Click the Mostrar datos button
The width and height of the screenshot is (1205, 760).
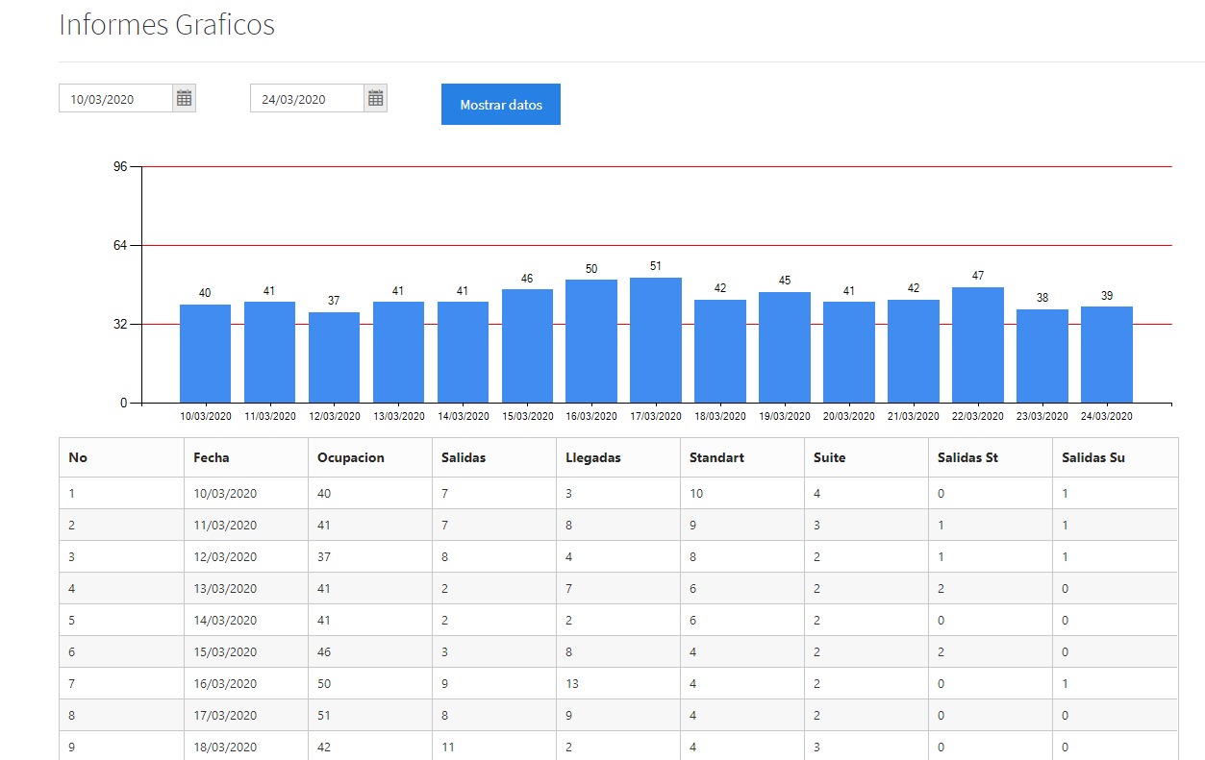[500, 105]
